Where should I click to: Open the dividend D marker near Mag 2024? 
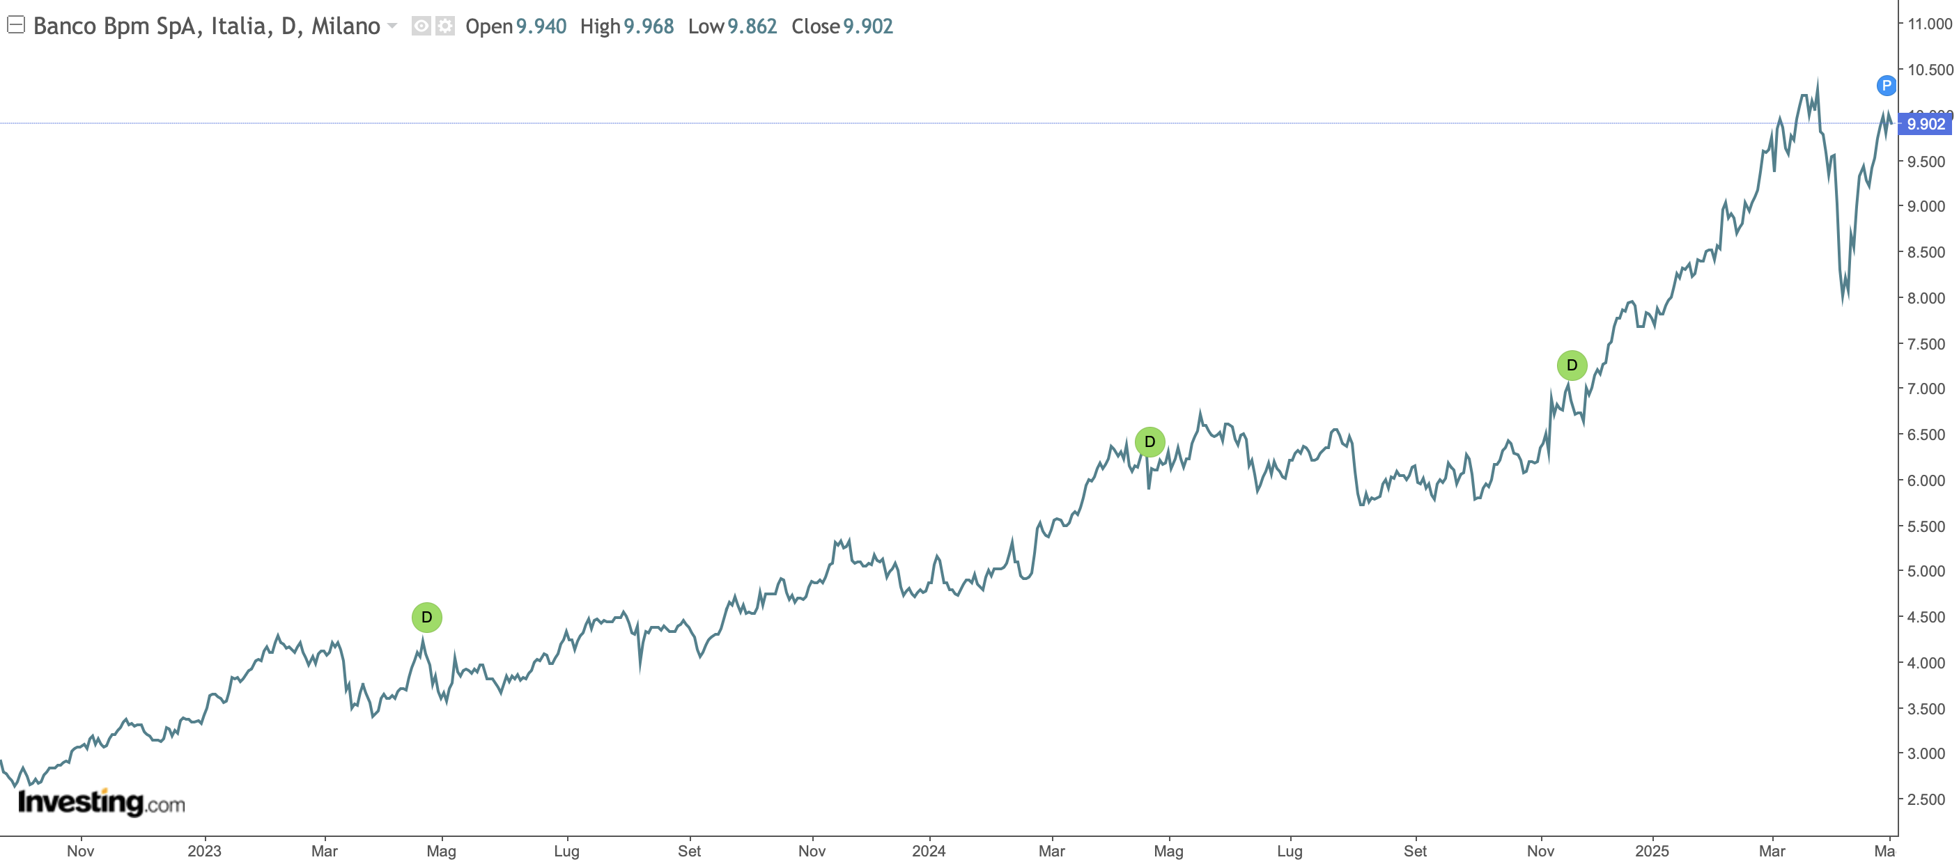tap(1150, 441)
